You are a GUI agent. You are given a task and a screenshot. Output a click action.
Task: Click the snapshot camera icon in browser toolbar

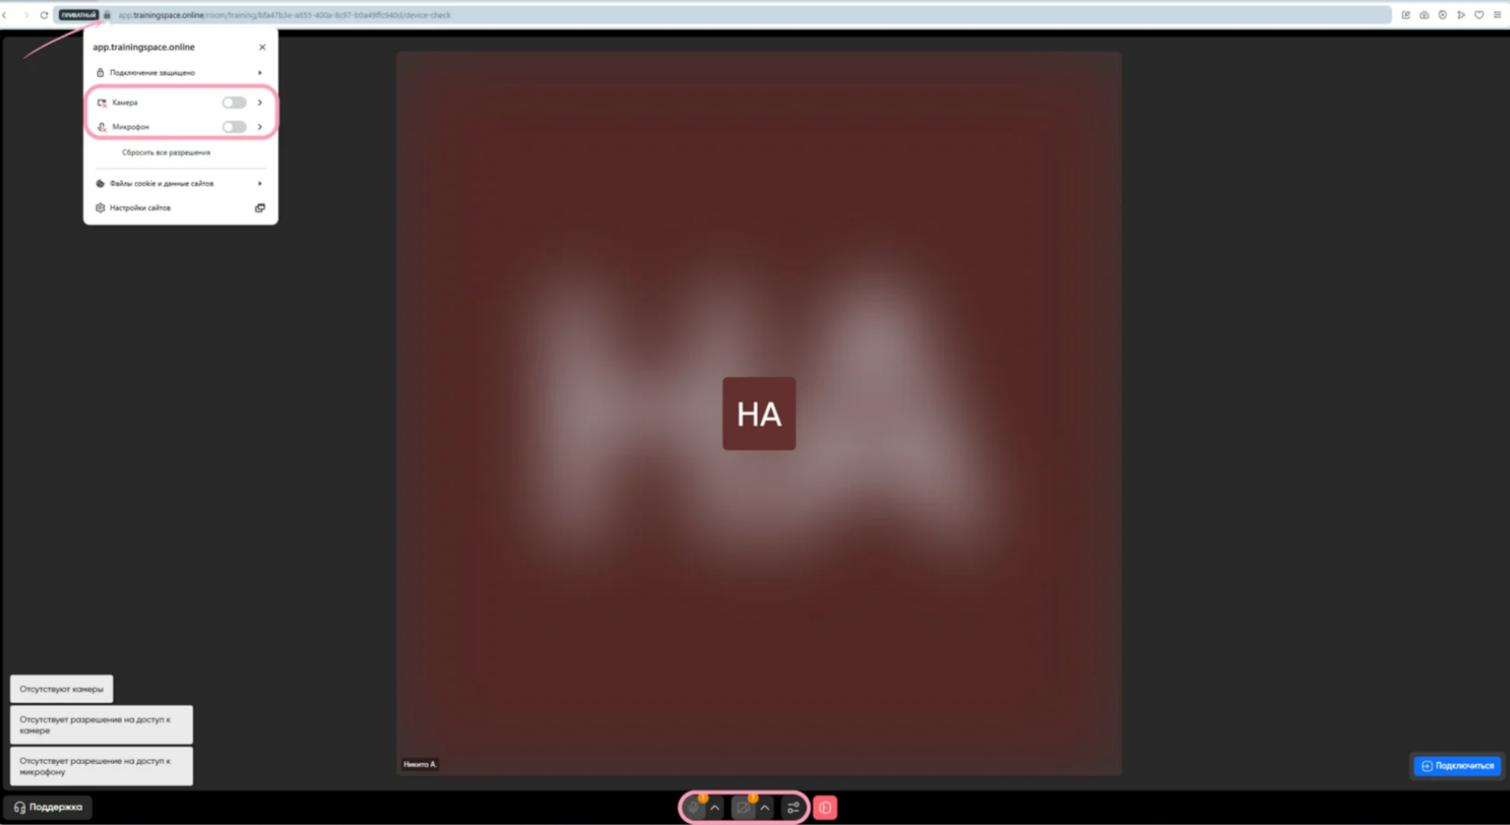pyautogui.click(x=1424, y=15)
